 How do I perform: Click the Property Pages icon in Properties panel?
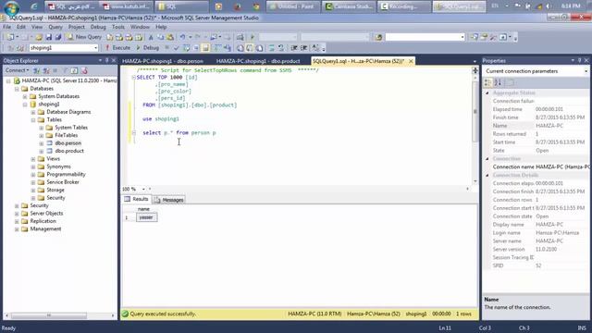coord(510,82)
